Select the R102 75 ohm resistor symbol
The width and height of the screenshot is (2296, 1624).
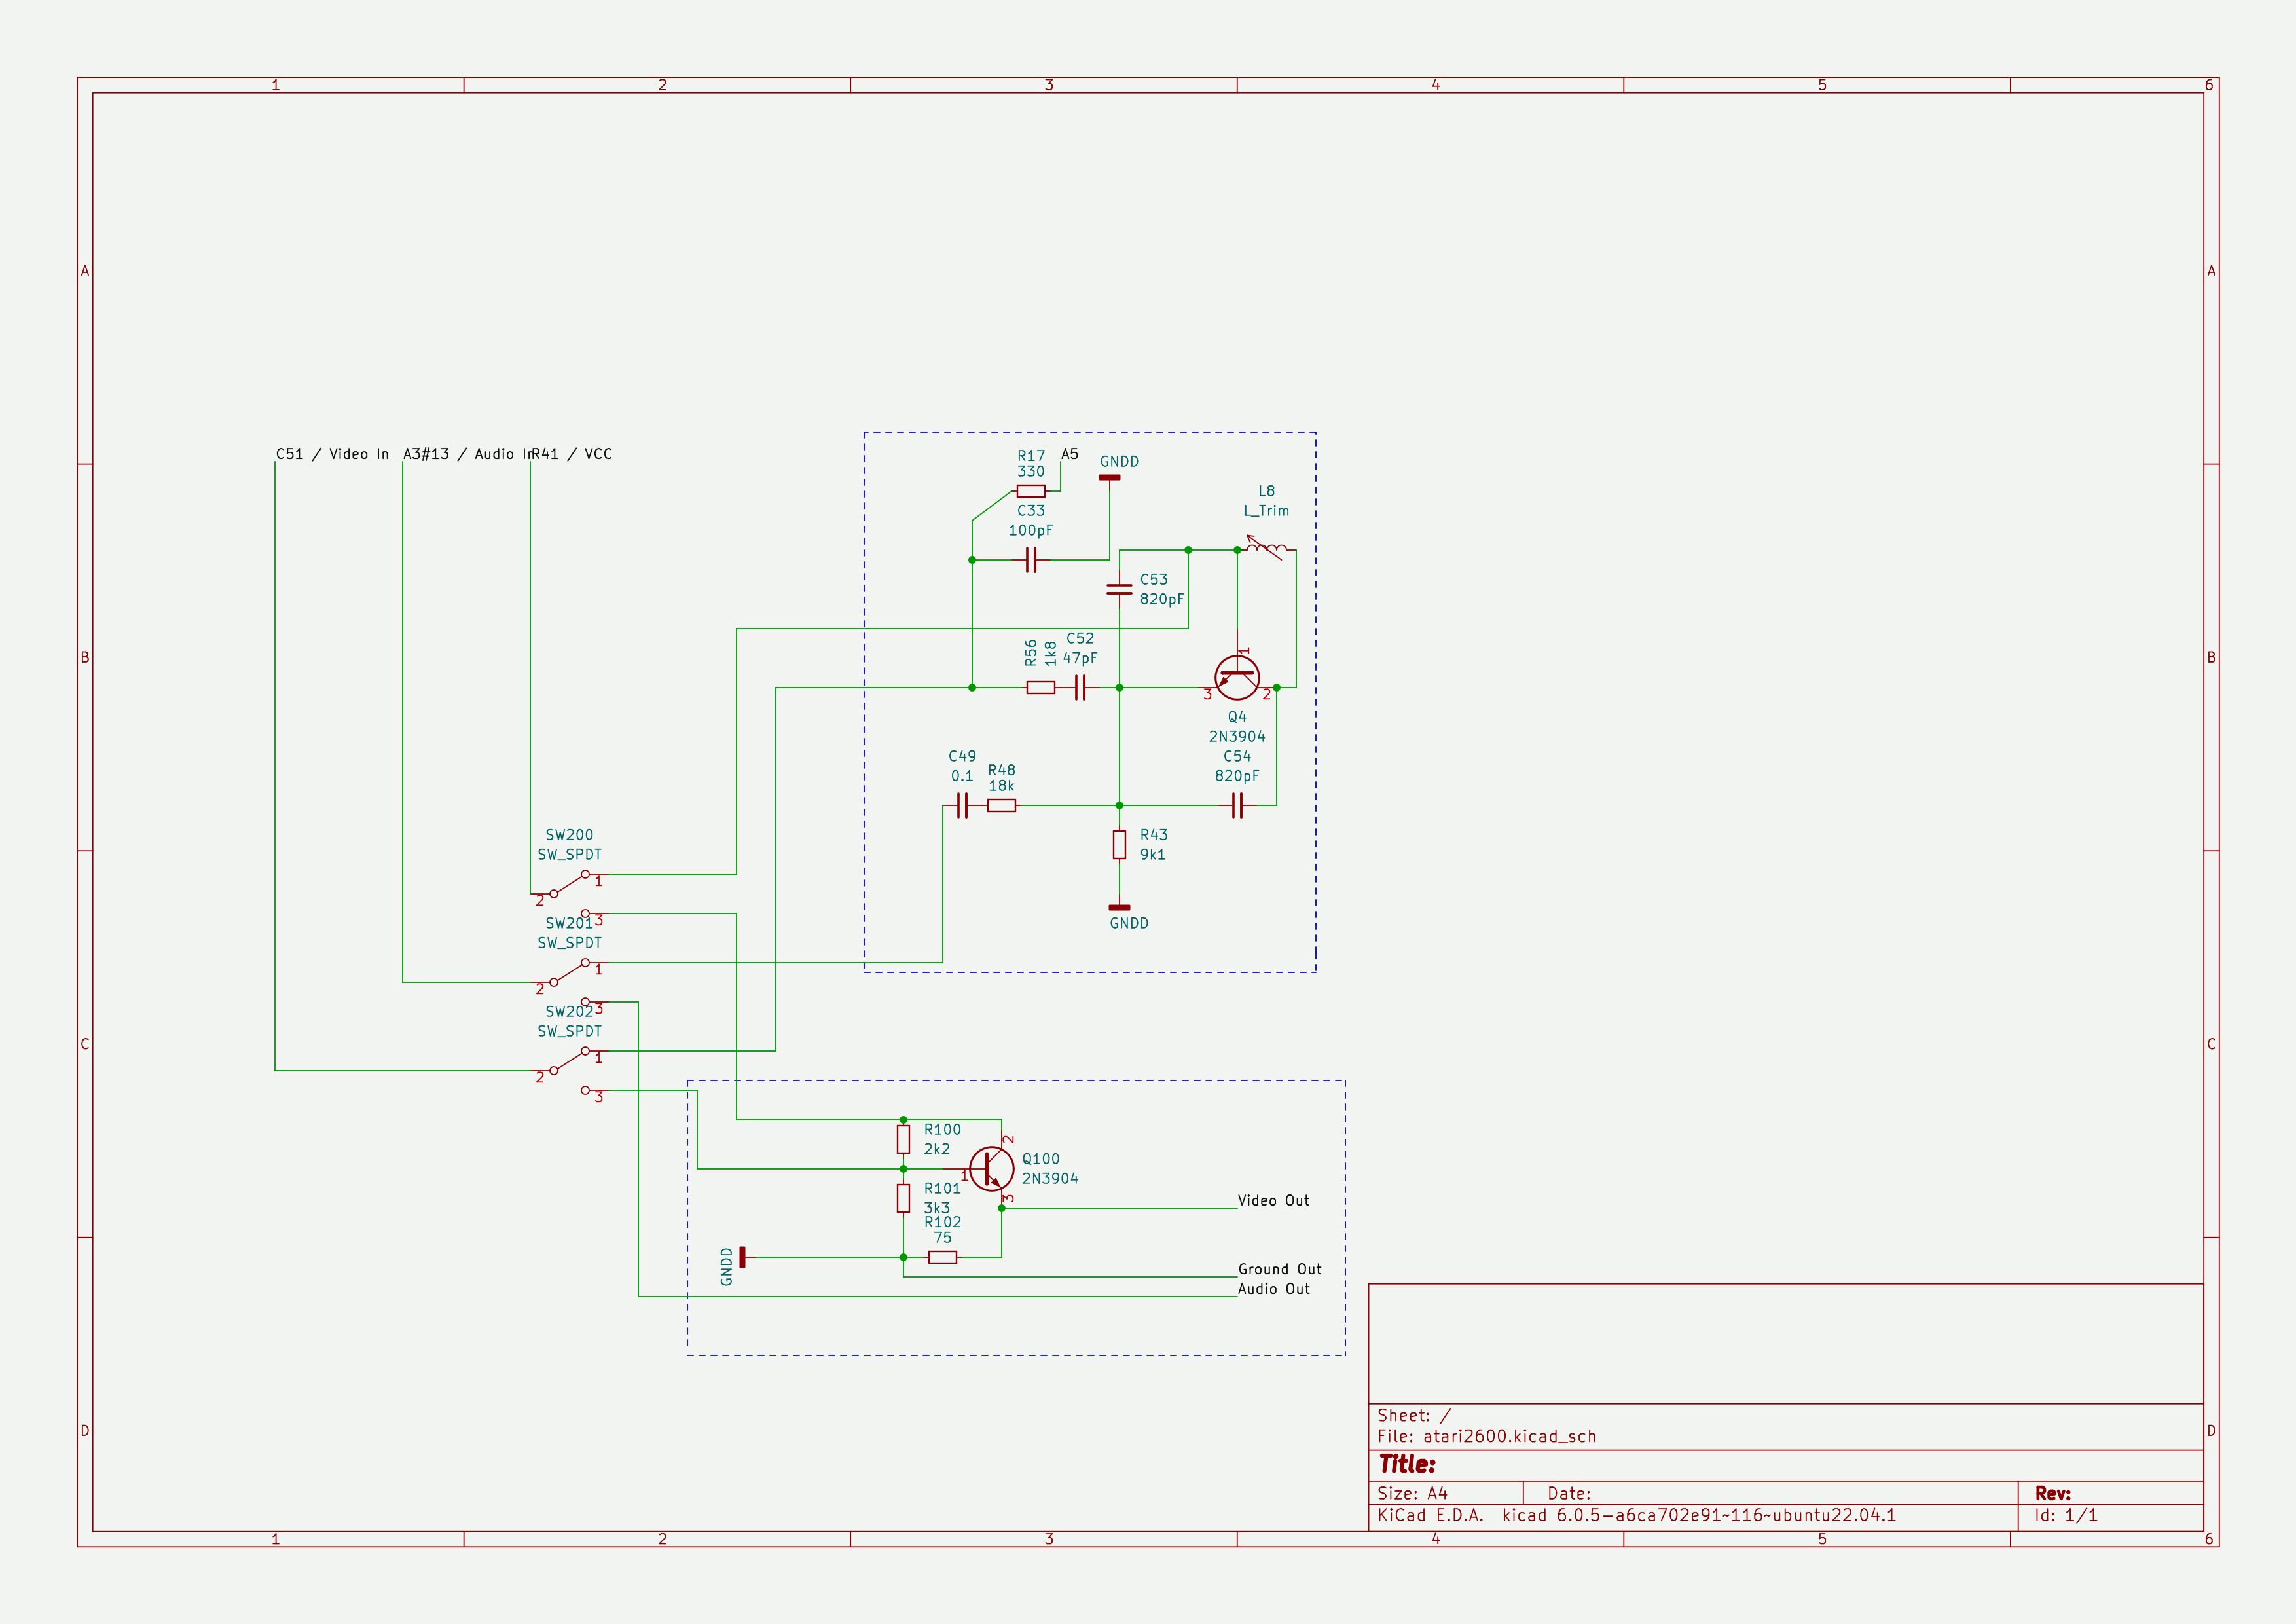click(942, 1257)
